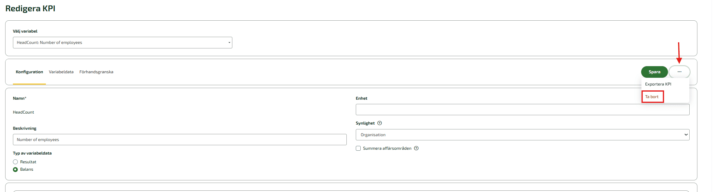Switch to the Konfiguration tab
The width and height of the screenshot is (720, 192).
coord(29,72)
